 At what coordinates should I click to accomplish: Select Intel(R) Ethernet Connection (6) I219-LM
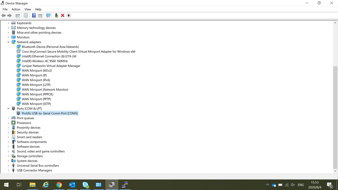coord(49,56)
